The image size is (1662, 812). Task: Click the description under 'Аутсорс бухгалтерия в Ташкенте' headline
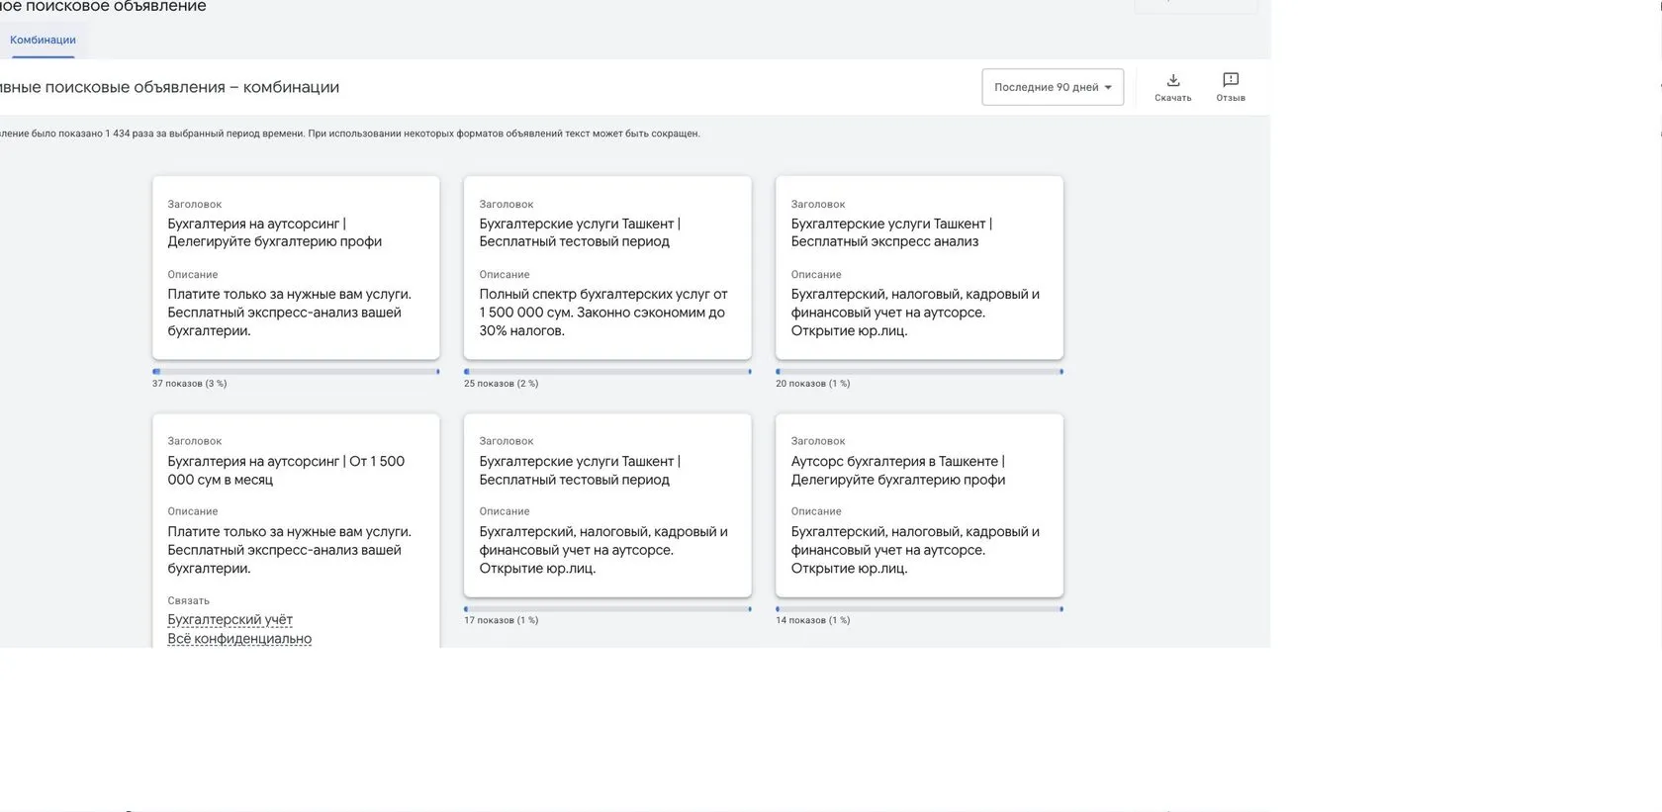(915, 550)
